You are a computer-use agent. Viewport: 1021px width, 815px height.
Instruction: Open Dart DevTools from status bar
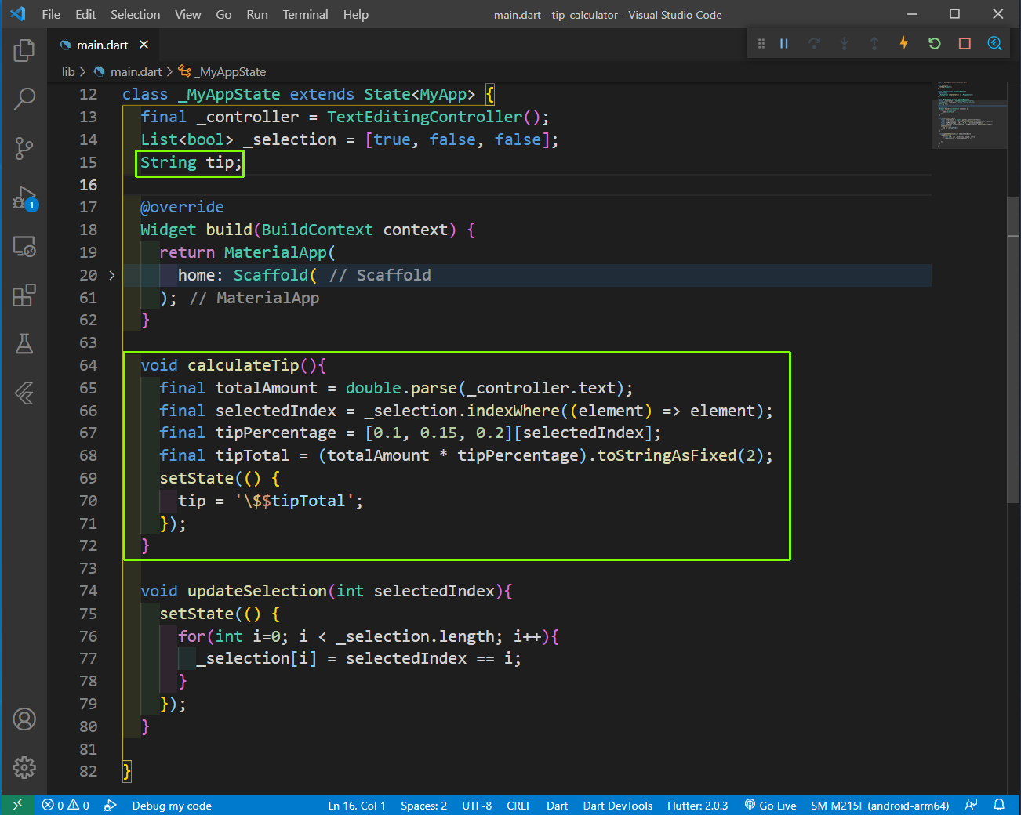click(x=617, y=806)
